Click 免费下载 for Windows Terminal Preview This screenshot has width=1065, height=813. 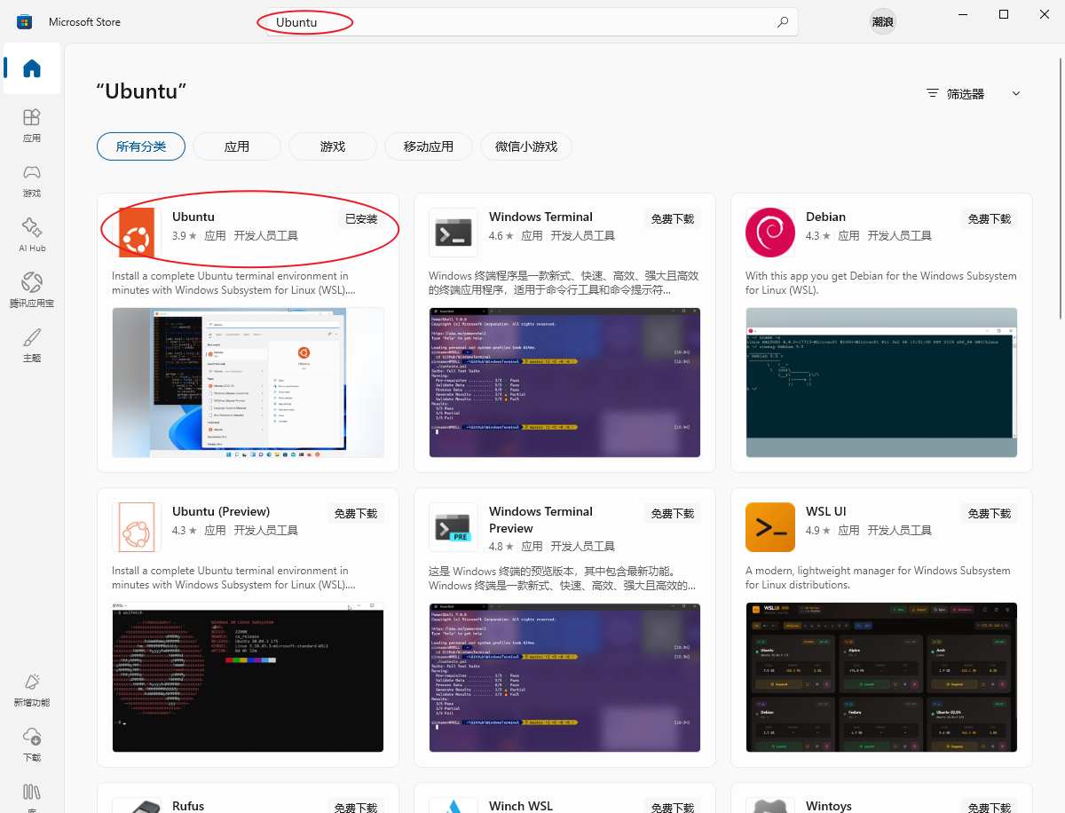673,514
